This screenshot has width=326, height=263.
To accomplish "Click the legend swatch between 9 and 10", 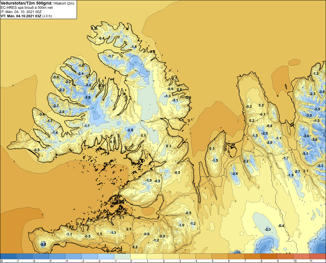I will pos(285,256).
